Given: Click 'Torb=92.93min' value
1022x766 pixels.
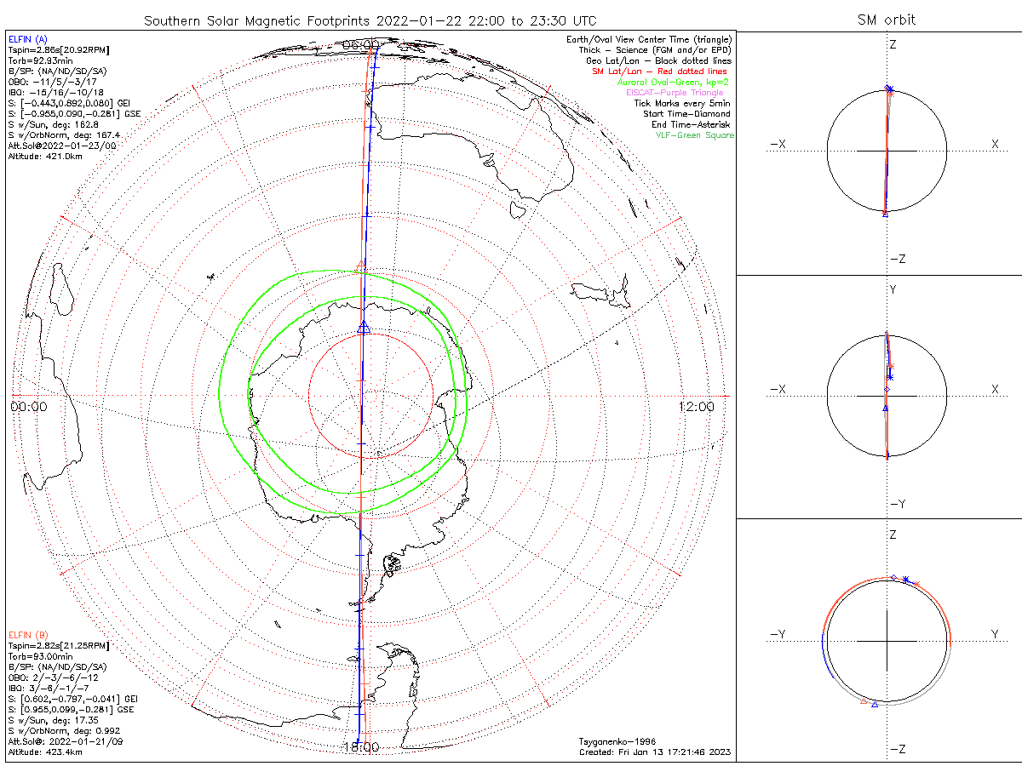Looking at the screenshot, I should [39, 62].
